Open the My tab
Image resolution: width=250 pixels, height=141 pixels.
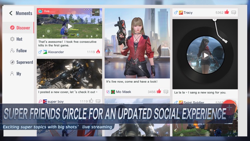(18, 74)
